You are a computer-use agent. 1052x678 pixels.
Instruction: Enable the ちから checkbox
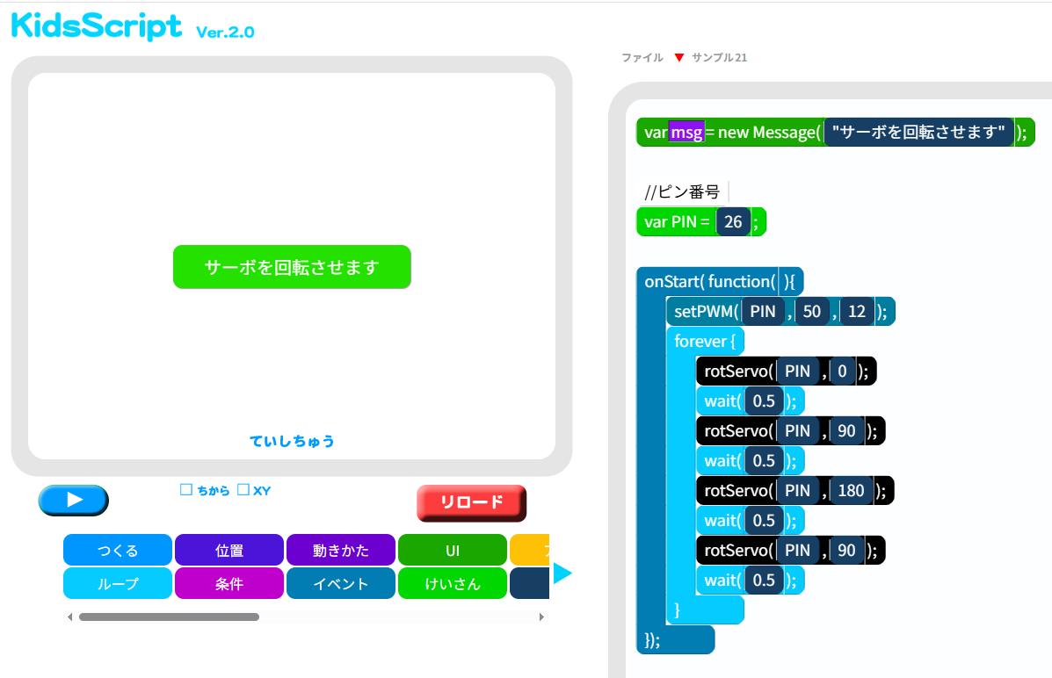point(185,490)
